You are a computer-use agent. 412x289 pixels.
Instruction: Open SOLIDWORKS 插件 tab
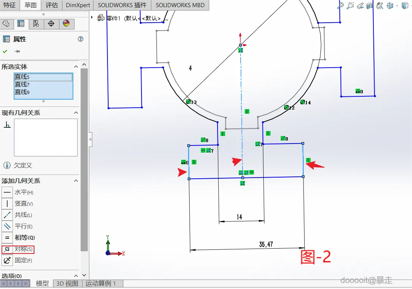[x=122, y=5]
